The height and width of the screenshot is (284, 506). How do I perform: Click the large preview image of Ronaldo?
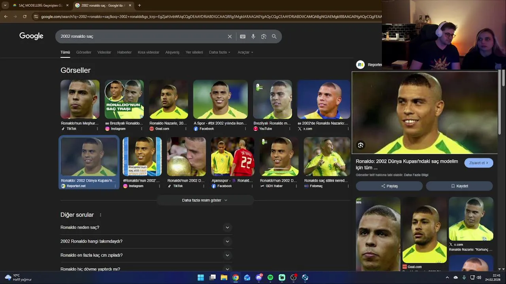coord(425,112)
